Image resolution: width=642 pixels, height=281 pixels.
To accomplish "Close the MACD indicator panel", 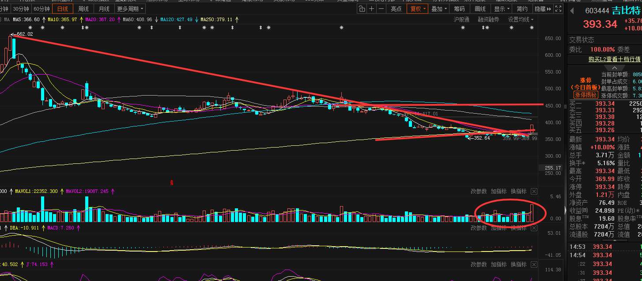I will pos(534,228).
